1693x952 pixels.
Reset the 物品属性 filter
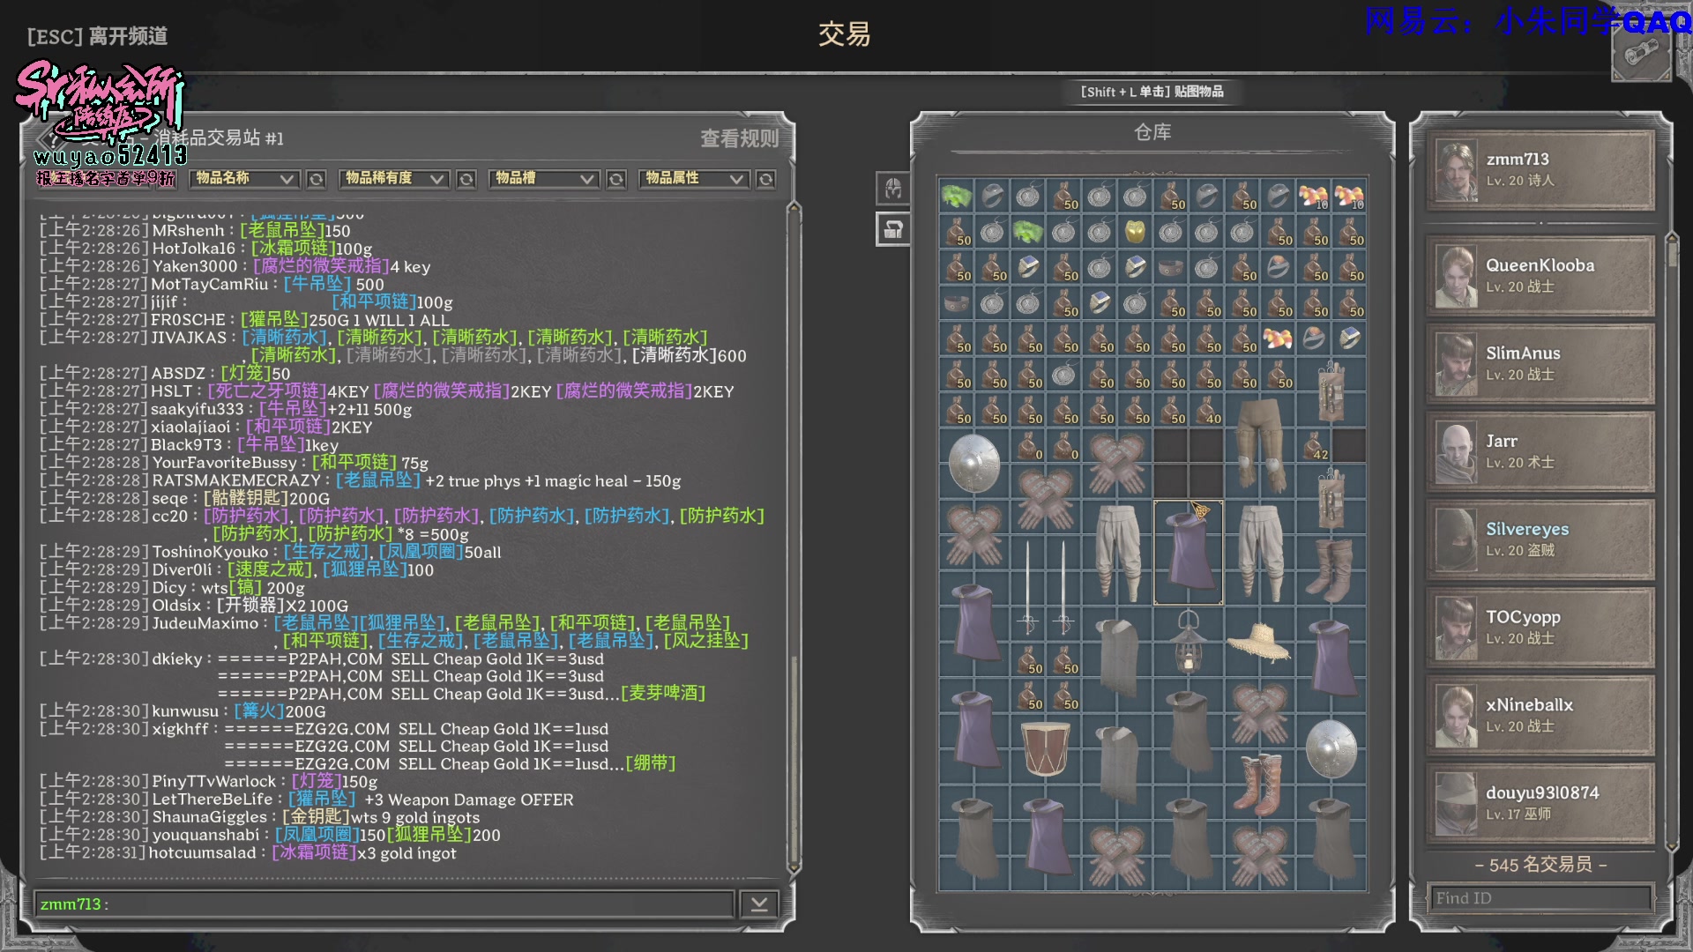tap(766, 179)
